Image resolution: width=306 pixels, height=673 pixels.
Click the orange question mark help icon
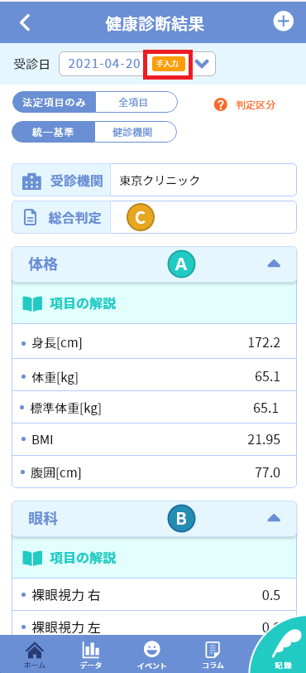pos(220,104)
